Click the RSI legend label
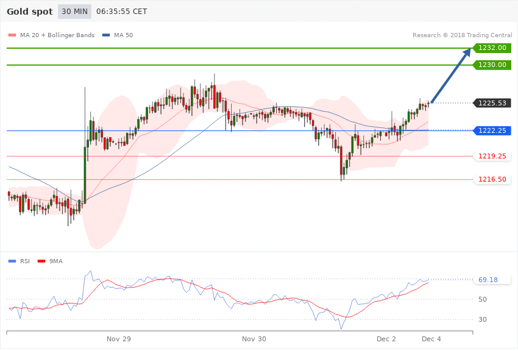The image size is (518, 351). pos(25,261)
